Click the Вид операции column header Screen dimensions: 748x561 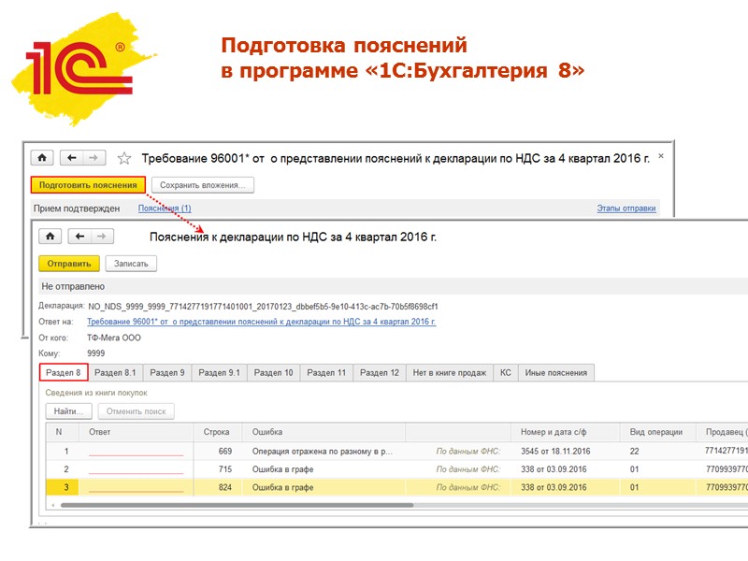(x=657, y=432)
